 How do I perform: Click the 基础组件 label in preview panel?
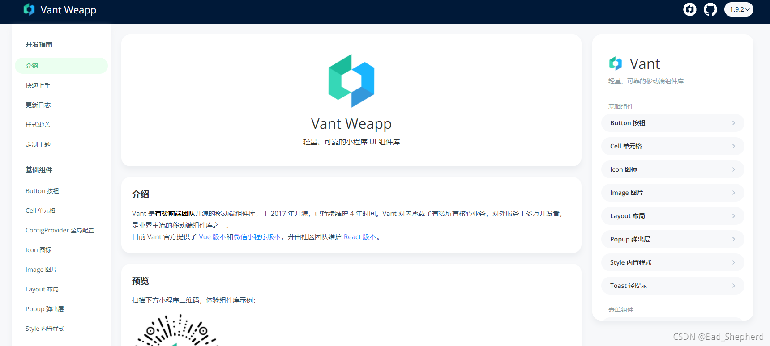coord(621,106)
